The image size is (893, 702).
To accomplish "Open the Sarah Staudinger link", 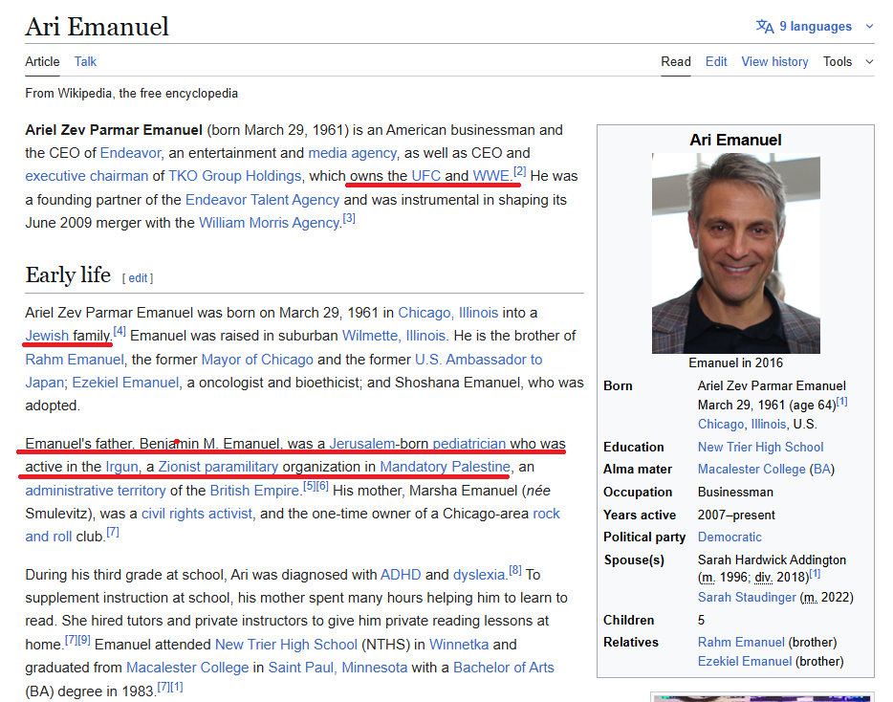I will (747, 597).
